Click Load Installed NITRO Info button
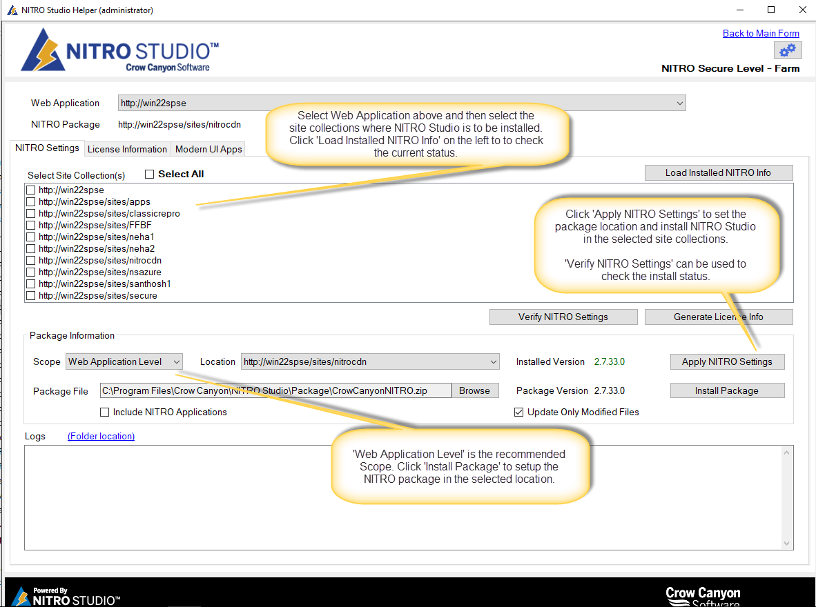Screen dimensions: 816x607 click(x=718, y=172)
